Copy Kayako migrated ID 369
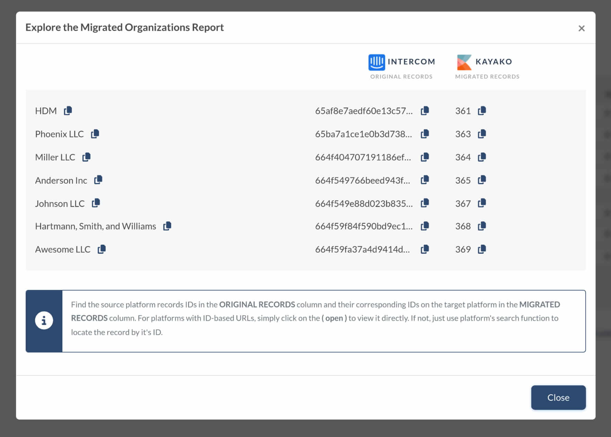611x437 pixels. tap(482, 249)
